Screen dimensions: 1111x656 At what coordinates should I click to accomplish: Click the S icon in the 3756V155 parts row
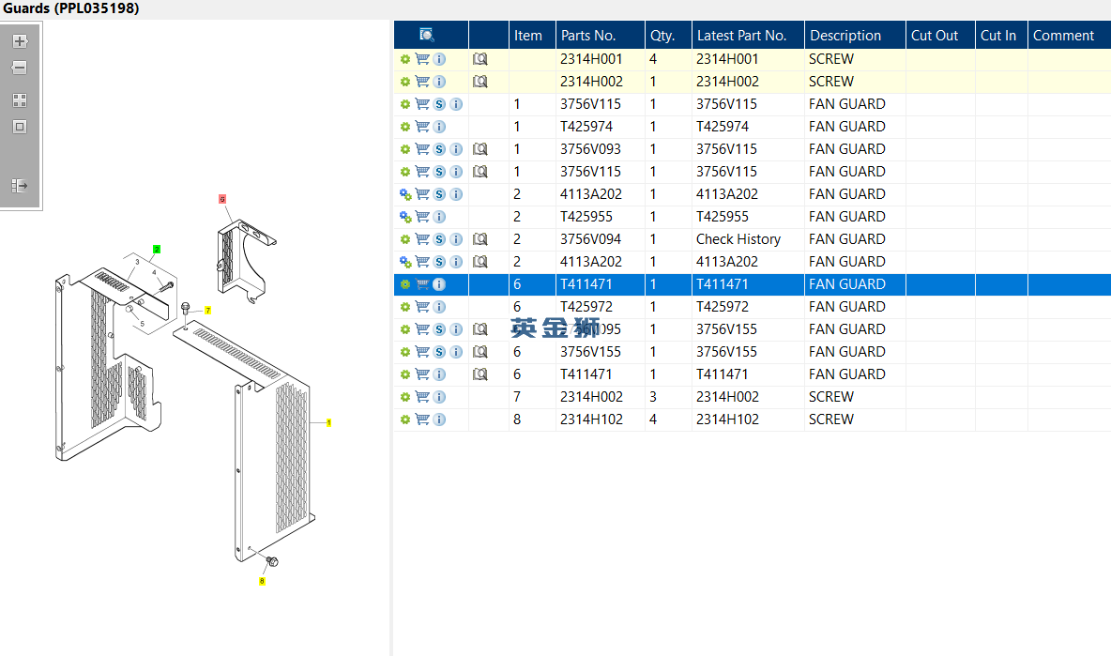[x=439, y=352]
